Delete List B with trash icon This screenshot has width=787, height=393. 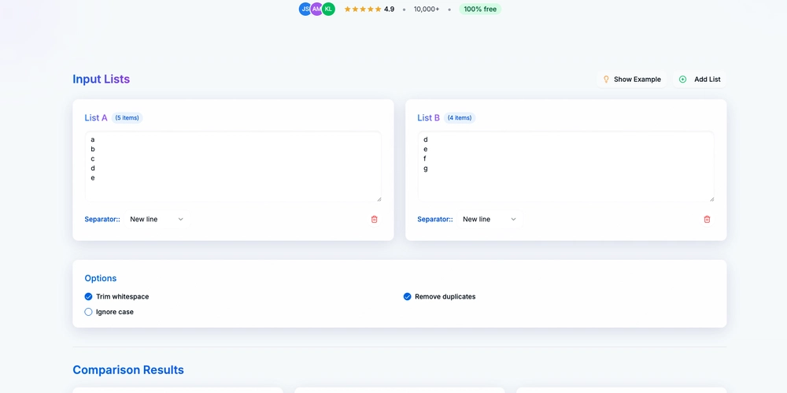(x=707, y=219)
